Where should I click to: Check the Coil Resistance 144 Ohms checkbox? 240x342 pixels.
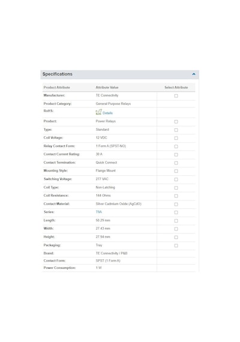(x=176, y=196)
